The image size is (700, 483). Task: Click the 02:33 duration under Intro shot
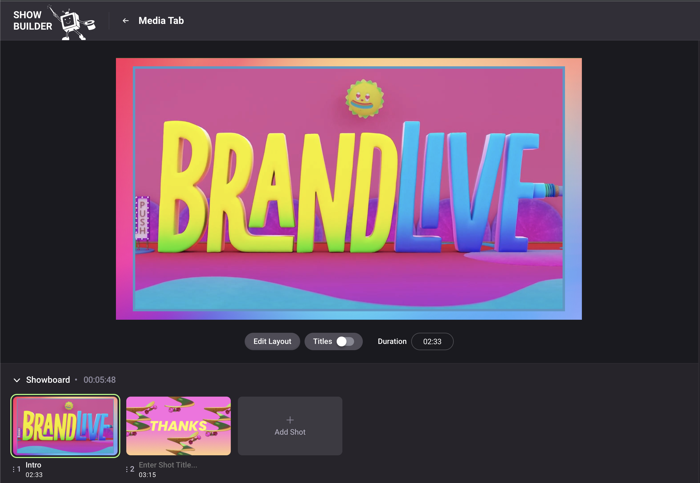tap(34, 475)
